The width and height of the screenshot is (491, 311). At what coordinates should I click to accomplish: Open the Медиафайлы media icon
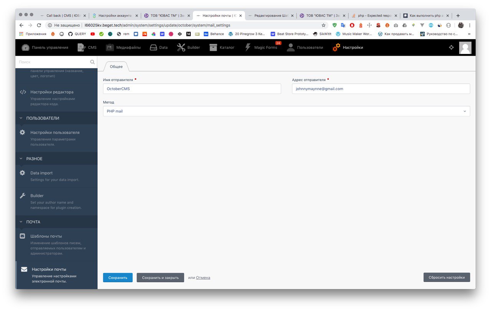click(110, 48)
